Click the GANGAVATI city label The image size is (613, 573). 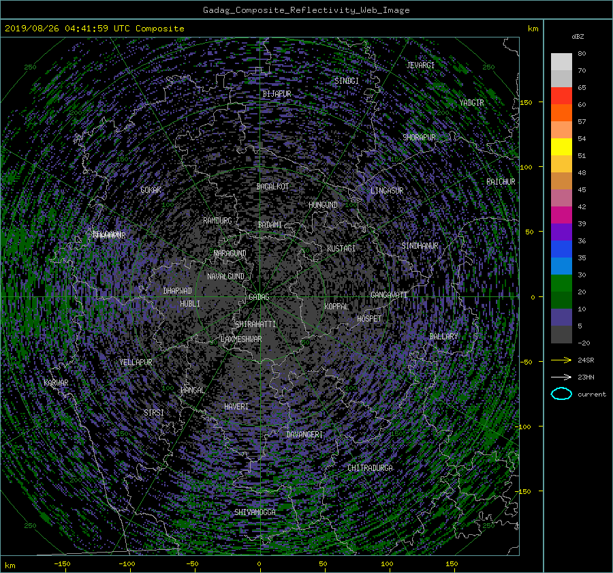pos(389,295)
